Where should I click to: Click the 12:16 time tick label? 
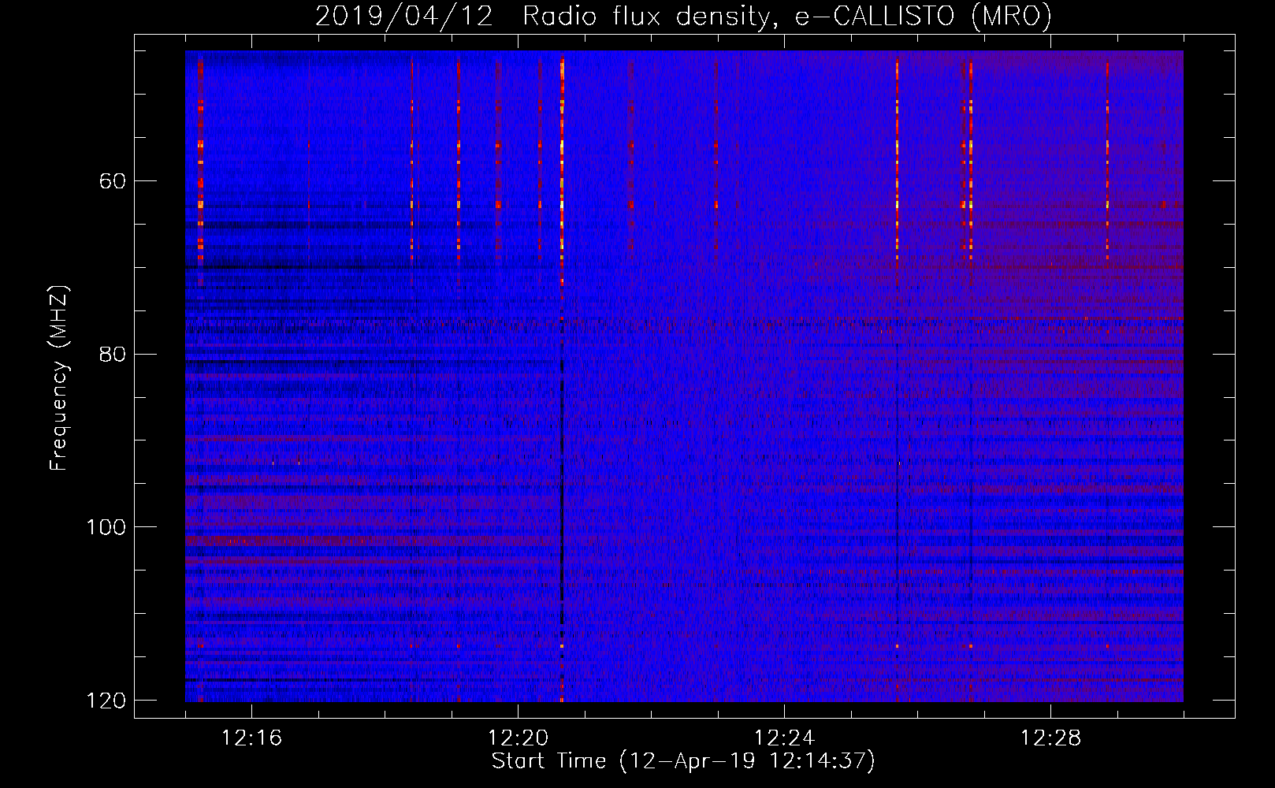coord(251,738)
